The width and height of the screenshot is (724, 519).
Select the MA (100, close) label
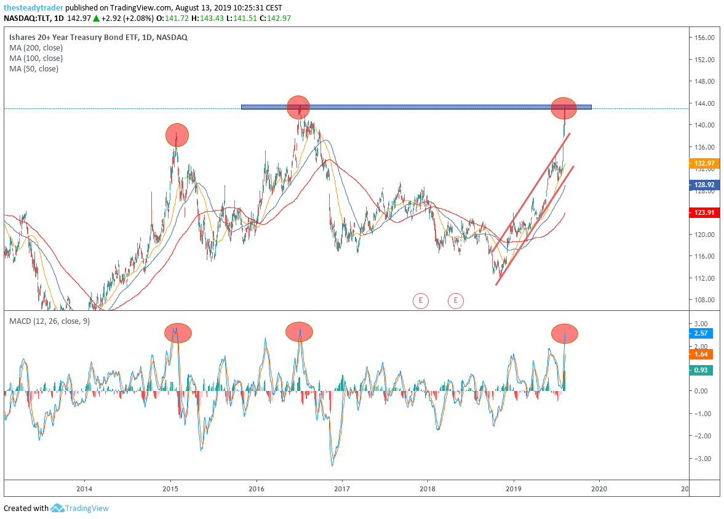click(36, 58)
